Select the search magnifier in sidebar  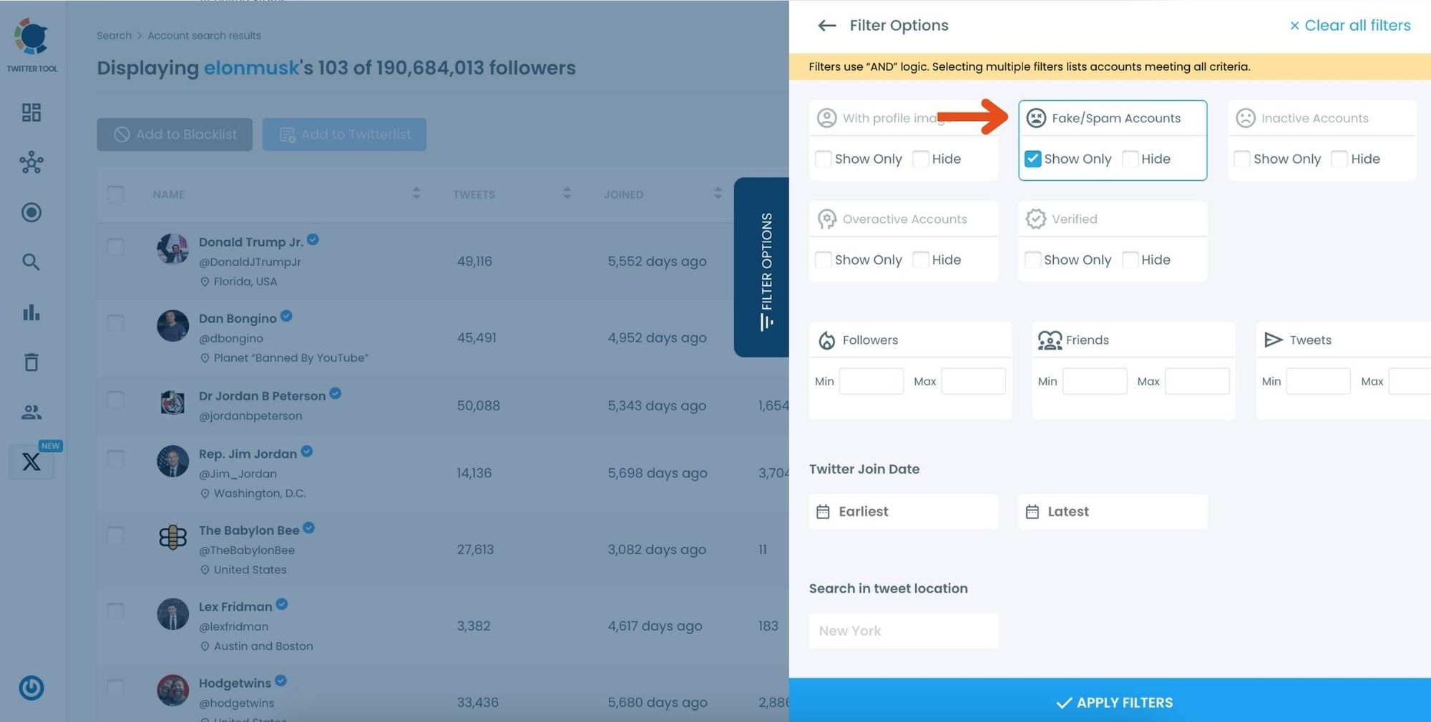coord(31,262)
